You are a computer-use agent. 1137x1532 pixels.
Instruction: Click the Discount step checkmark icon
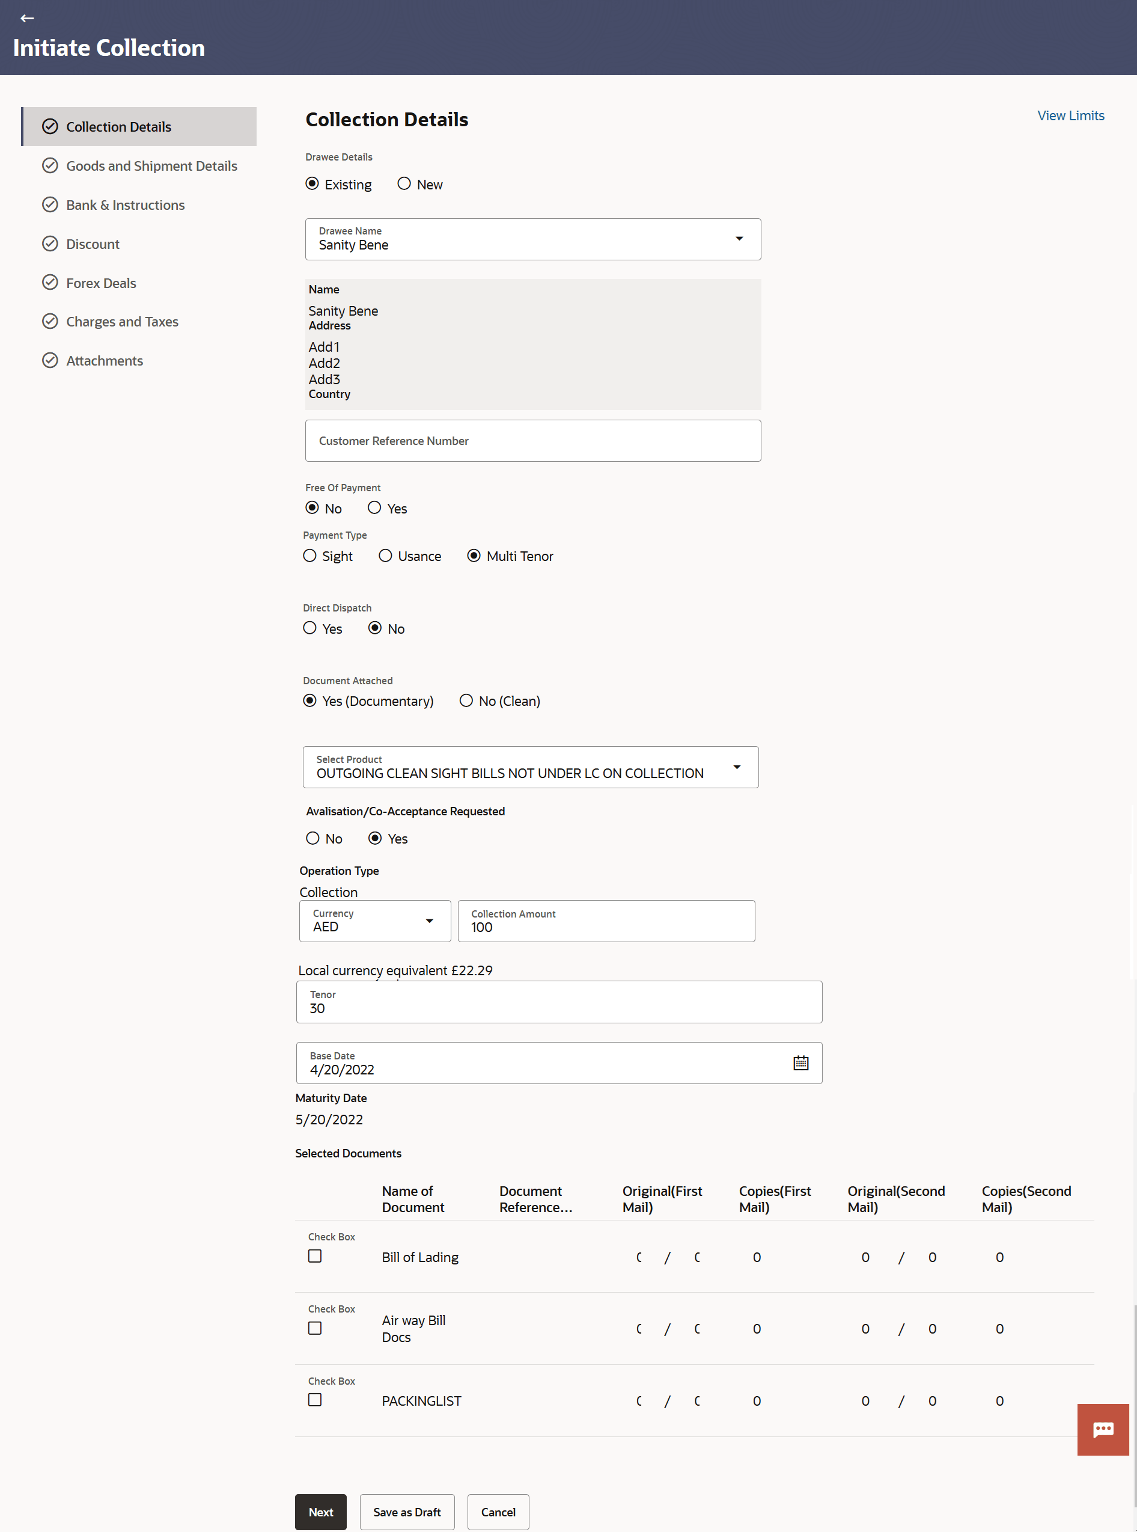coord(50,244)
